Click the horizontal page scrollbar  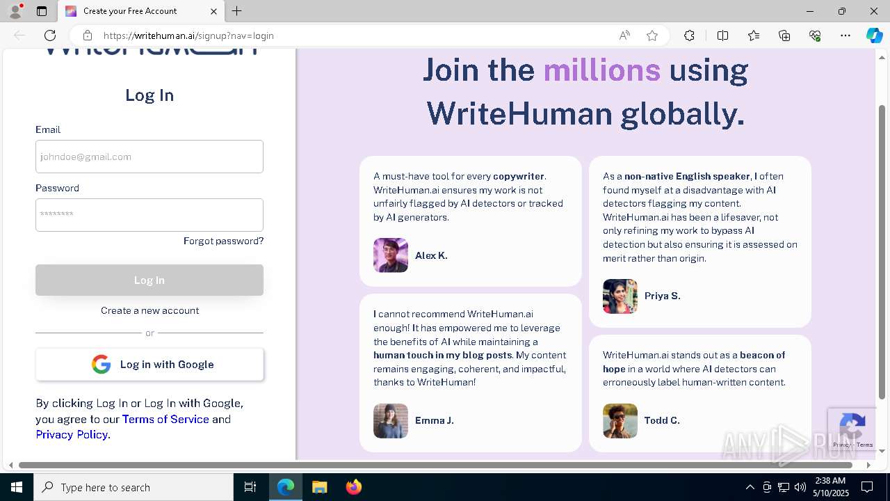[x=436, y=465]
